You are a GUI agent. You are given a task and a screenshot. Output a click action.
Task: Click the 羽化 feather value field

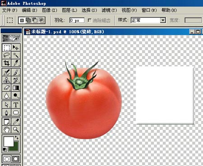[77, 20]
